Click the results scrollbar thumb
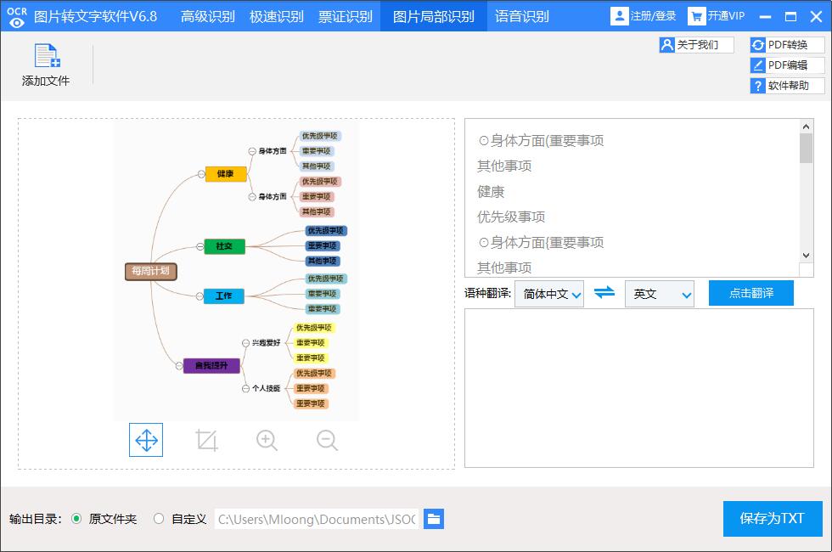Viewport: 832px width, 552px height. (806, 148)
